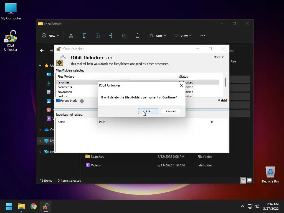Close the IObit Unlocker confirmation dialog
The height and width of the screenshot is (213, 284).
pos(181,85)
